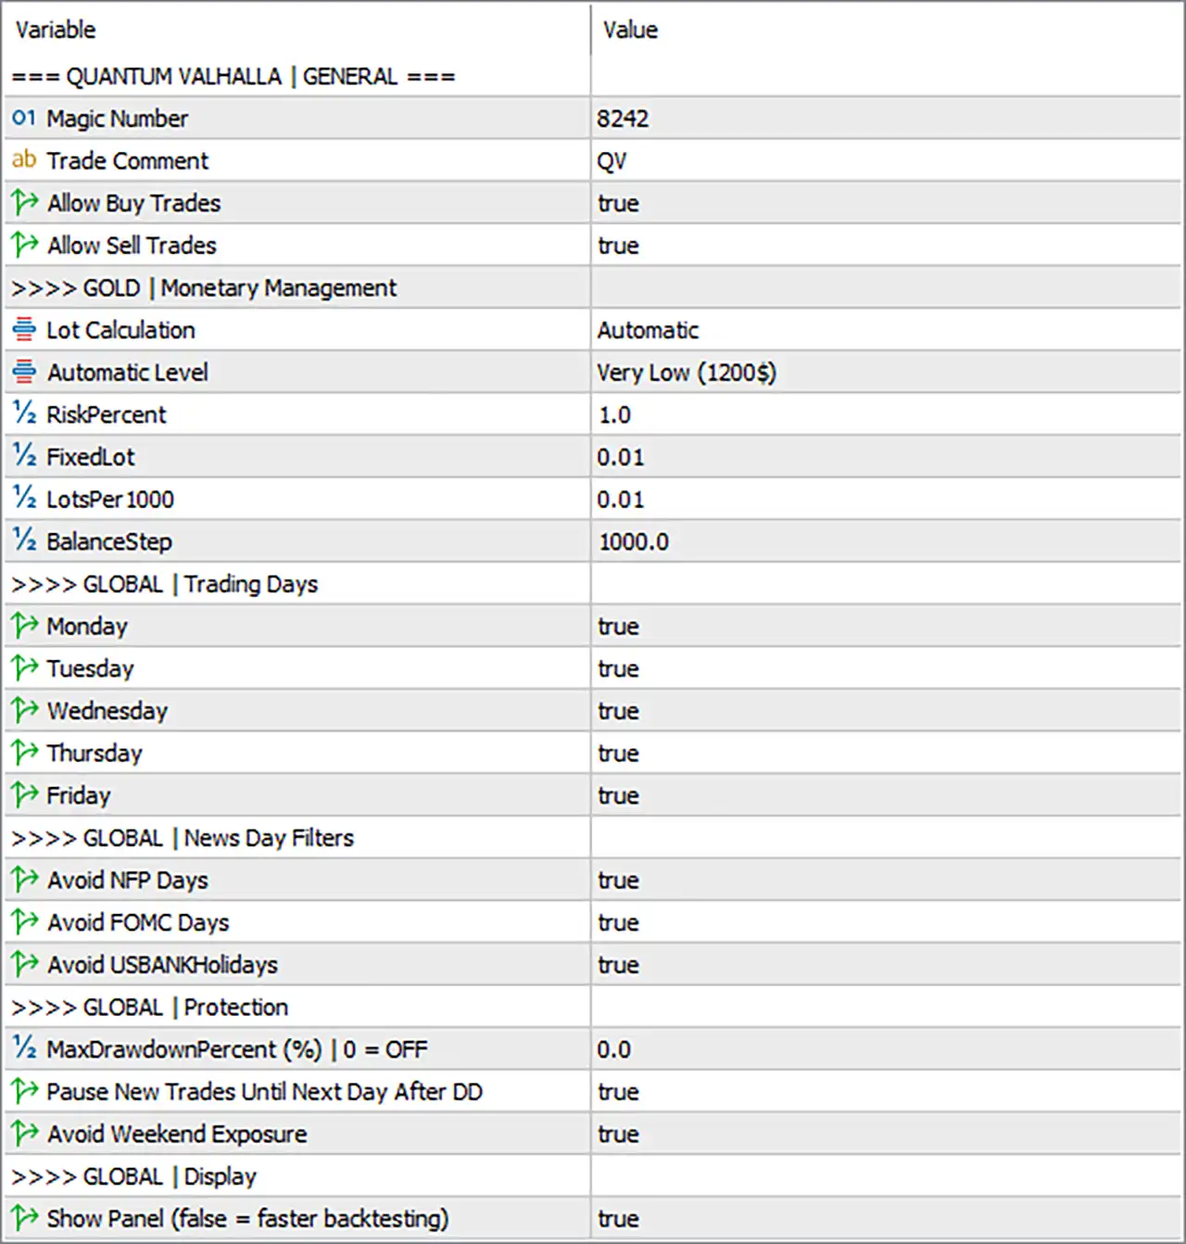Click the fraction icon beside RiskPercent
This screenshot has height=1244, width=1186.
(x=24, y=414)
